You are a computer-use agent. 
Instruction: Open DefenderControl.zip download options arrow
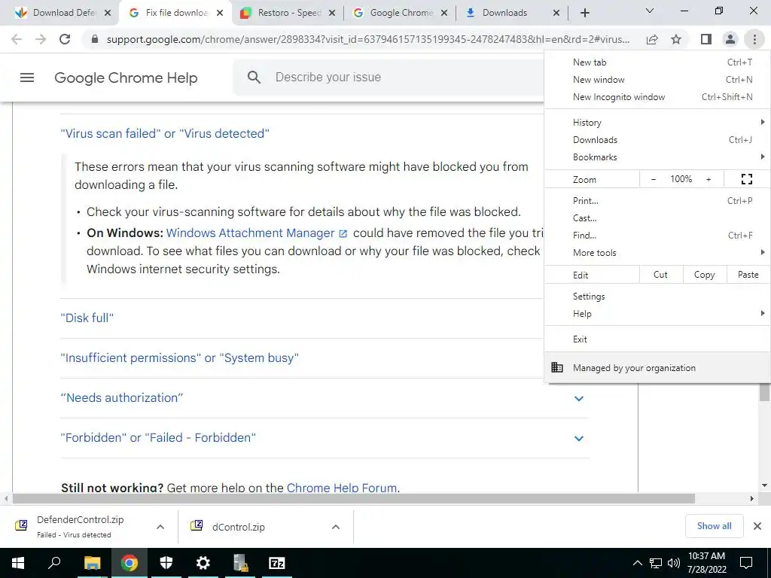[160, 527]
